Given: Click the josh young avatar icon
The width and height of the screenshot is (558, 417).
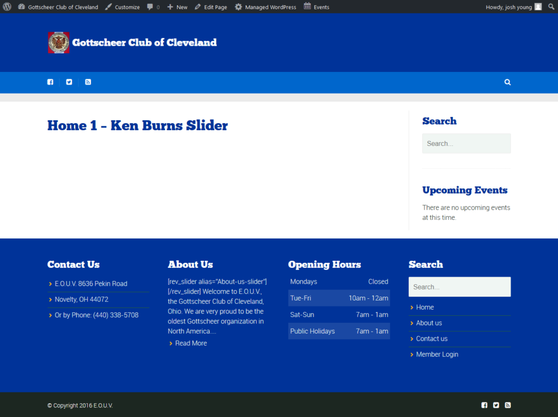Looking at the screenshot, I should (538, 7).
